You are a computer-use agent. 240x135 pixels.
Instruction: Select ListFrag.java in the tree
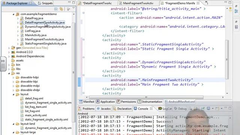click(33, 31)
